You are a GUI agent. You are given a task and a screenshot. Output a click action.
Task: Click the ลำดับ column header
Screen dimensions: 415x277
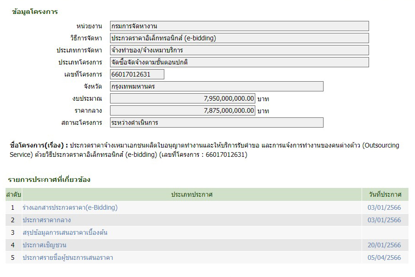pyautogui.click(x=13, y=194)
